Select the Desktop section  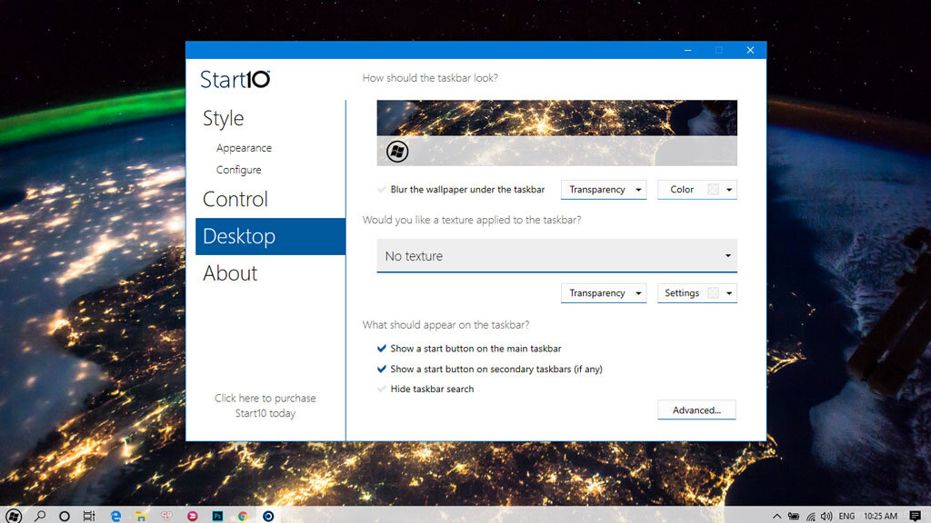[x=271, y=236]
